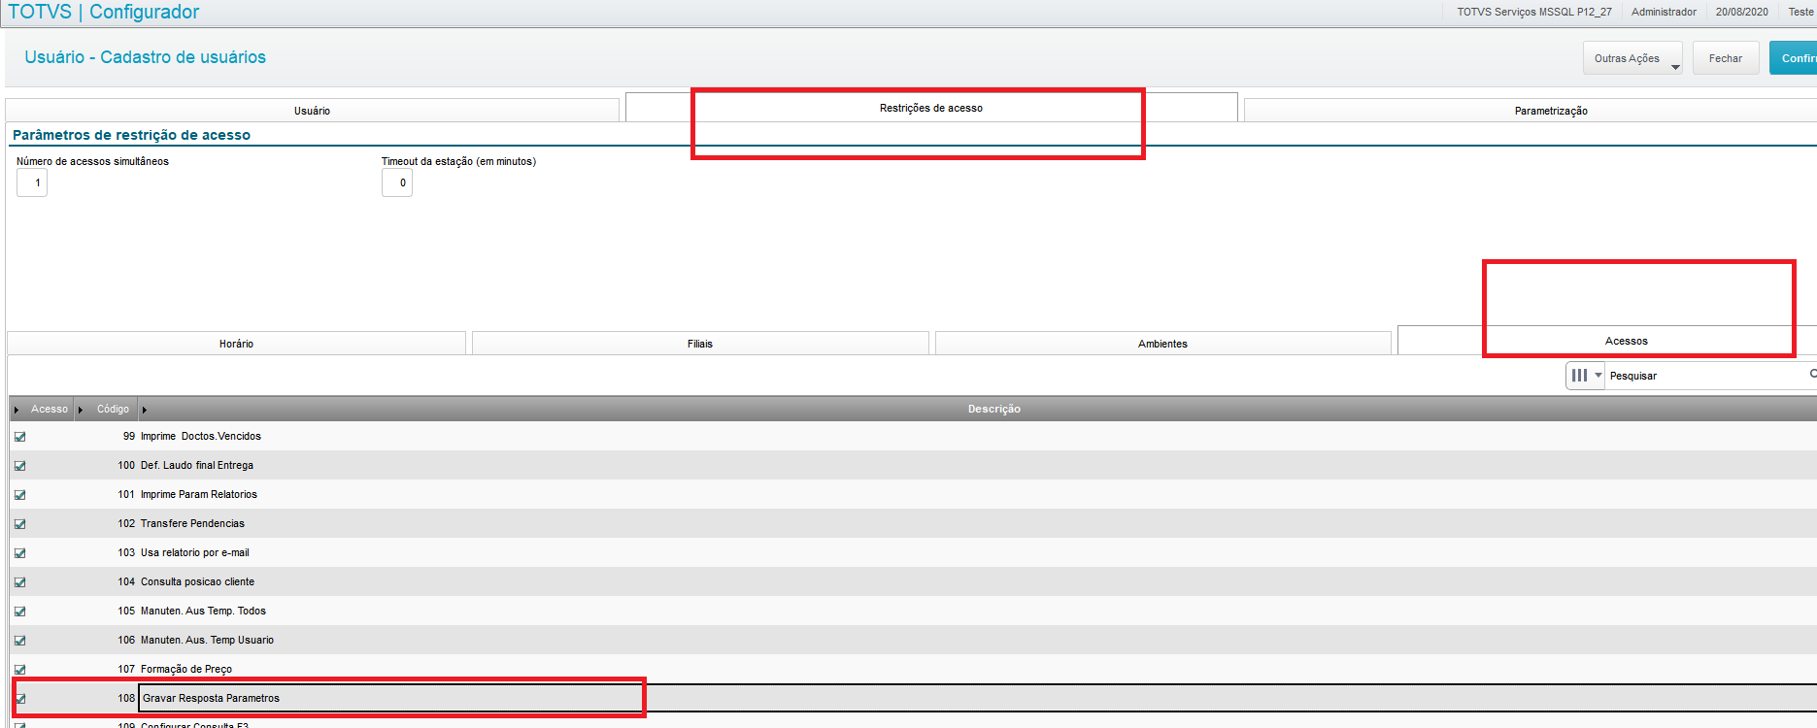
Task: Click the Administrador user label in header
Action: coord(1664,12)
